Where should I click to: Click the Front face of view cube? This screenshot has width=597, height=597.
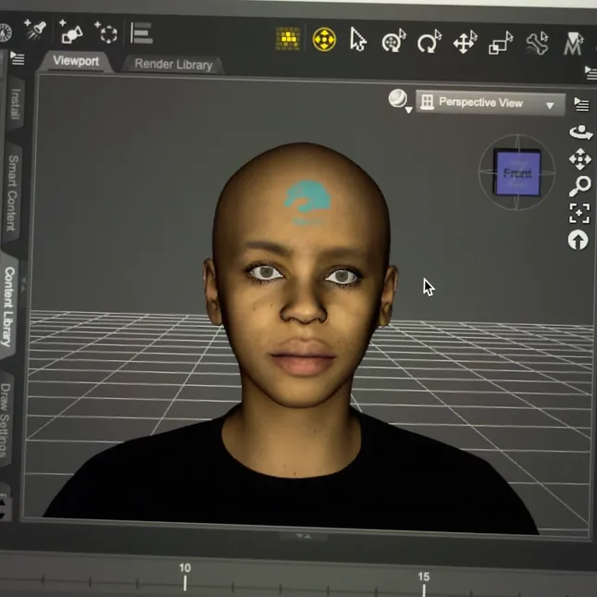point(517,173)
